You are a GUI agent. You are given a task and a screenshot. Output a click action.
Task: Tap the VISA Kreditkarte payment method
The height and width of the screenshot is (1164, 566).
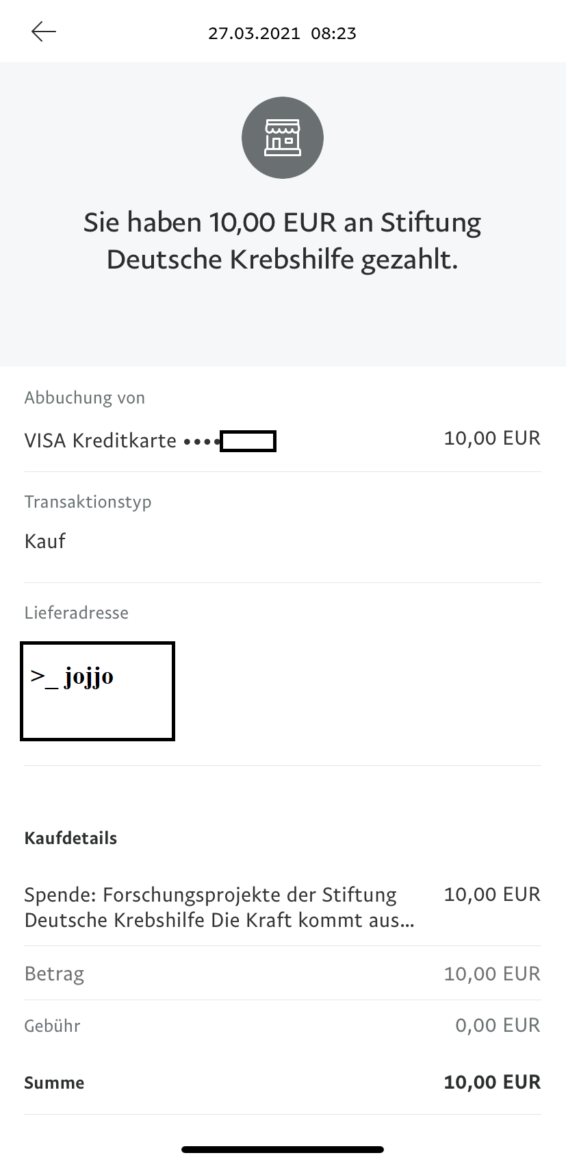click(x=101, y=441)
